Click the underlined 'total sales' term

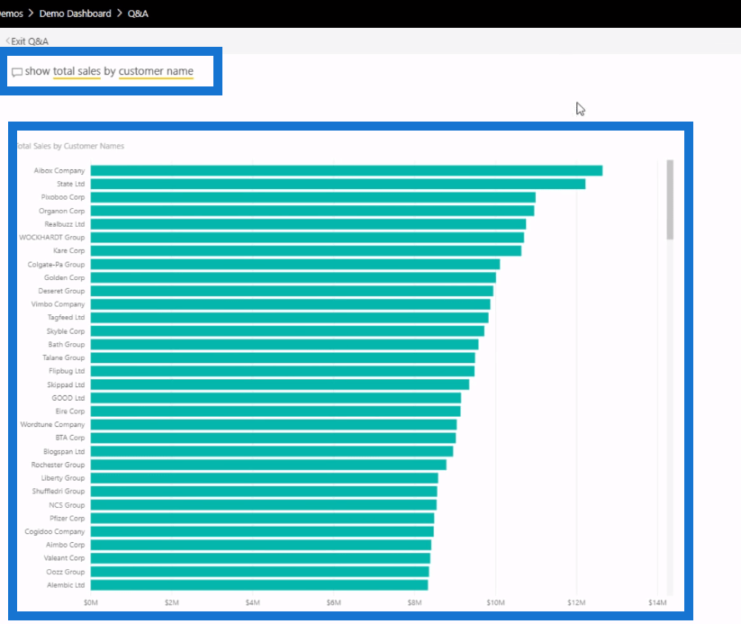tap(77, 71)
